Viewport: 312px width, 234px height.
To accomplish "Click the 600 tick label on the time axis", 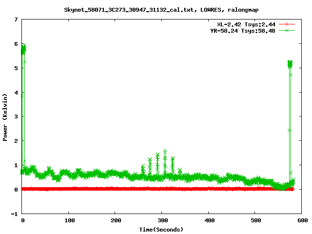I will click(301, 220).
